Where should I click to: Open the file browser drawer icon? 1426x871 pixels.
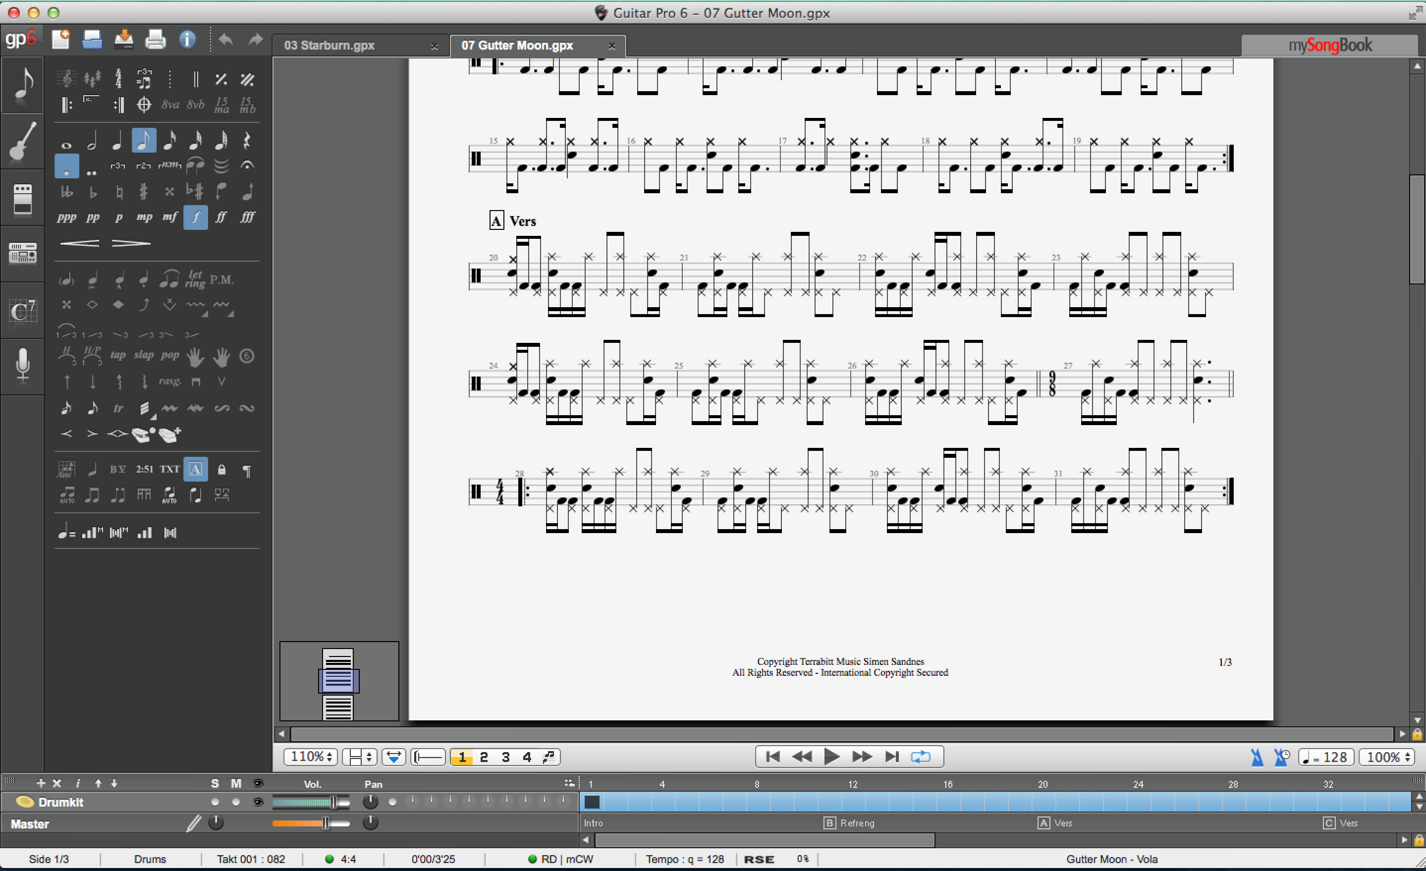click(92, 39)
